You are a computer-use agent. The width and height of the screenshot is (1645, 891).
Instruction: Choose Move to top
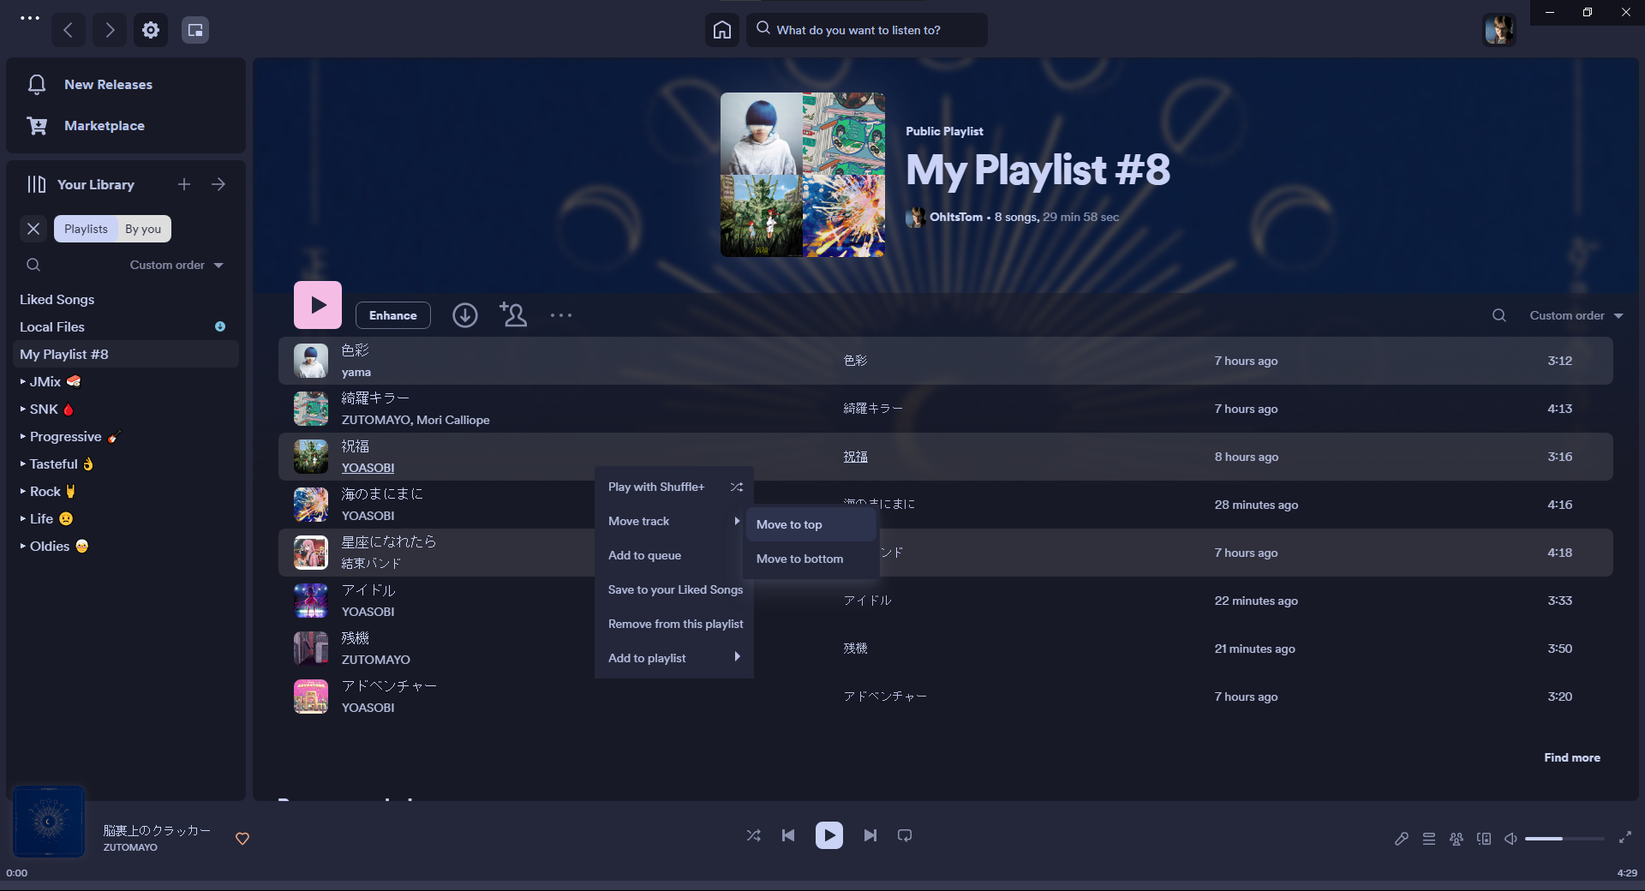click(811, 524)
